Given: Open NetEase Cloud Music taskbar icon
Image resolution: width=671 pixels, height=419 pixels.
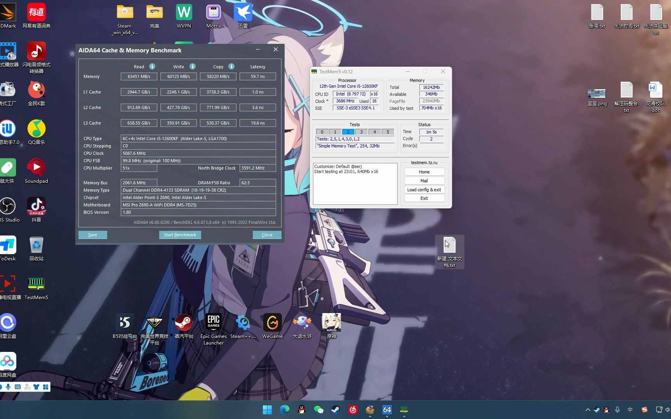Looking at the screenshot, I should [353, 410].
